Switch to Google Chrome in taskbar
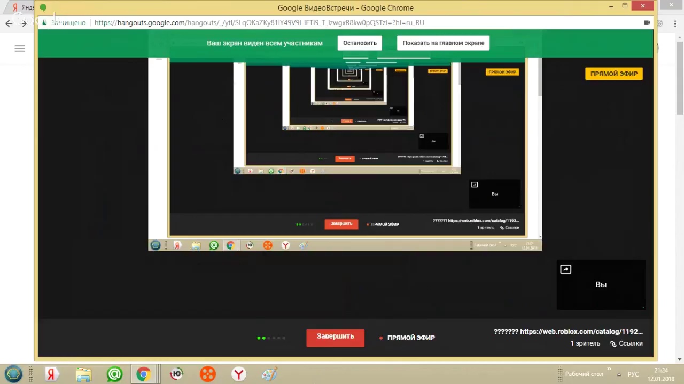 pos(143,374)
